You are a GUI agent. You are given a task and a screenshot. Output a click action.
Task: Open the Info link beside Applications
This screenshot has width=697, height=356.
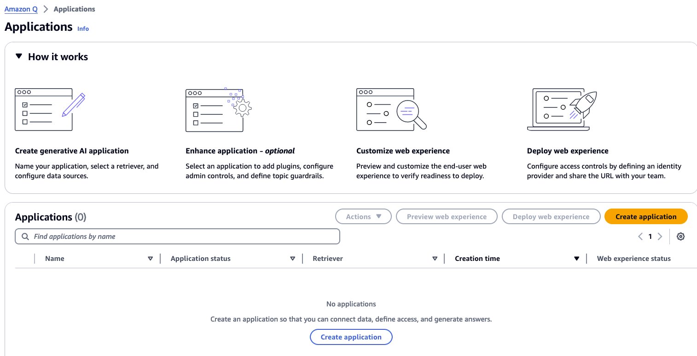pos(83,28)
